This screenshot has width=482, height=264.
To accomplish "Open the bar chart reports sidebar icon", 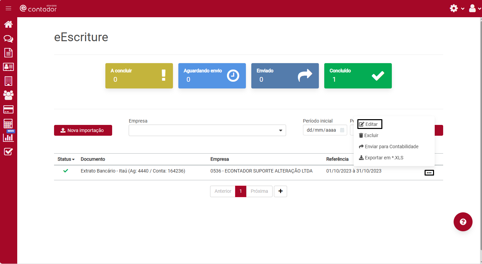I will (x=8, y=137).
